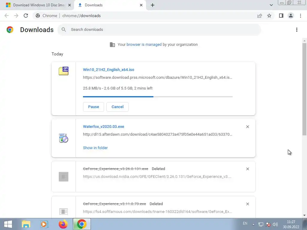This screenshot has width=307, height=230.
Task: Click the managed organization building icon
Action: [x=112, y=45]
